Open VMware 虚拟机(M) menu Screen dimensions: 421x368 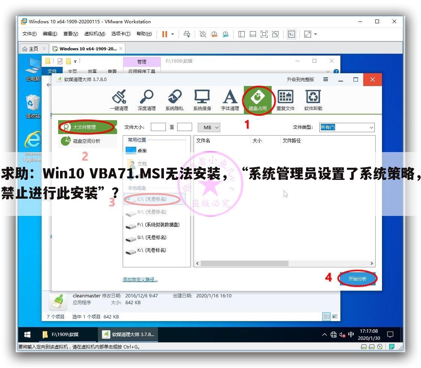tap(95, 34)
